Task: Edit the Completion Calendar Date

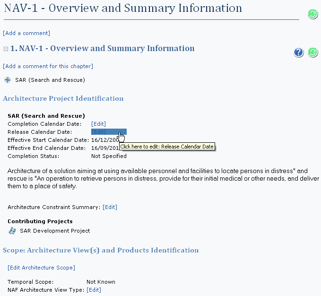Action: coord(98,124)
